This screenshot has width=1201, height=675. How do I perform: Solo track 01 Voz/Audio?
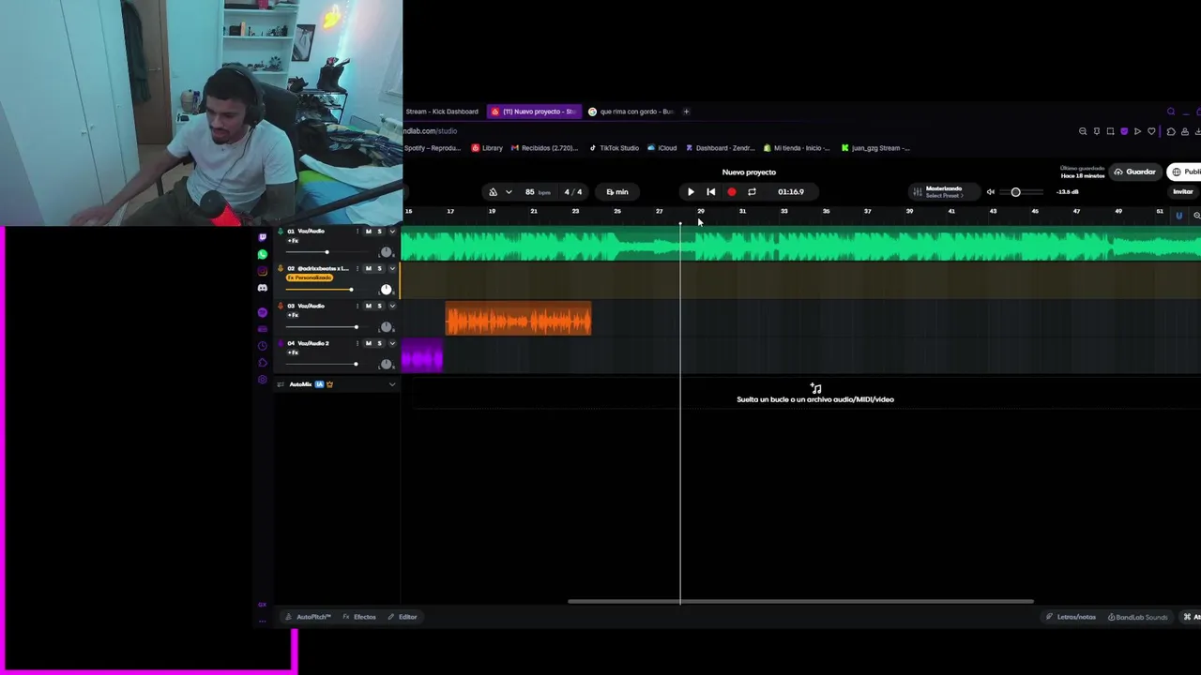[379, 232]
